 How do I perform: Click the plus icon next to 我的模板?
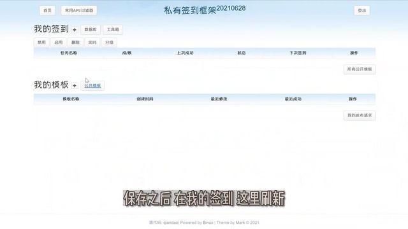tap(75, 86)
